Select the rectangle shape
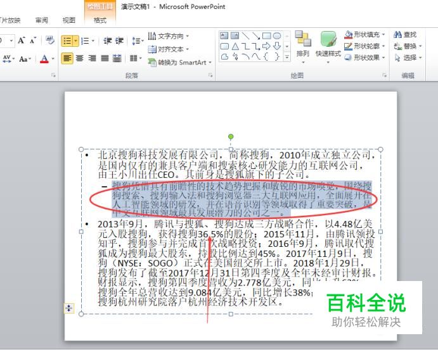This screenshot has height=350, width=438. (266, 35)
